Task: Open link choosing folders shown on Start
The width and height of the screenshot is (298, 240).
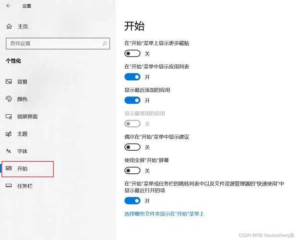Action: (x=164, y=214)
